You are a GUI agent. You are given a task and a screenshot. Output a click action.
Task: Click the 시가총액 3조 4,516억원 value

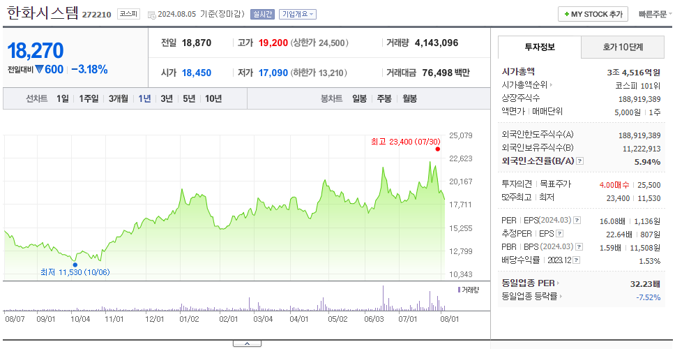coord(634,73)
